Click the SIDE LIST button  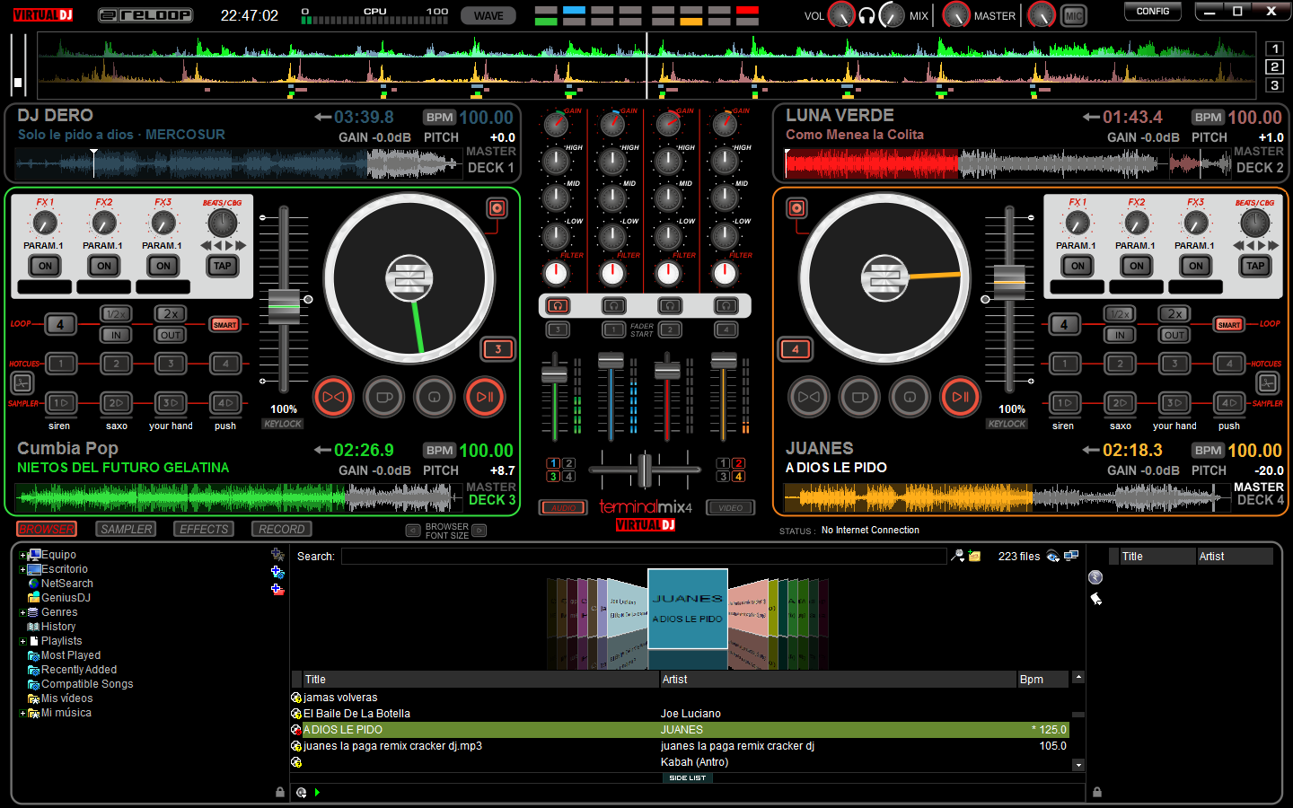688,778
